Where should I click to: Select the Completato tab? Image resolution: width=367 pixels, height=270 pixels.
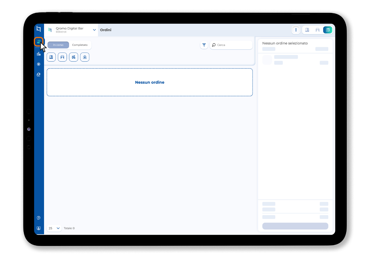tap(80, 45)
